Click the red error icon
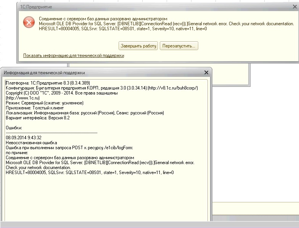Image resolution: width=299 pixels, height=228 pixels. click(x=29, y=22)
